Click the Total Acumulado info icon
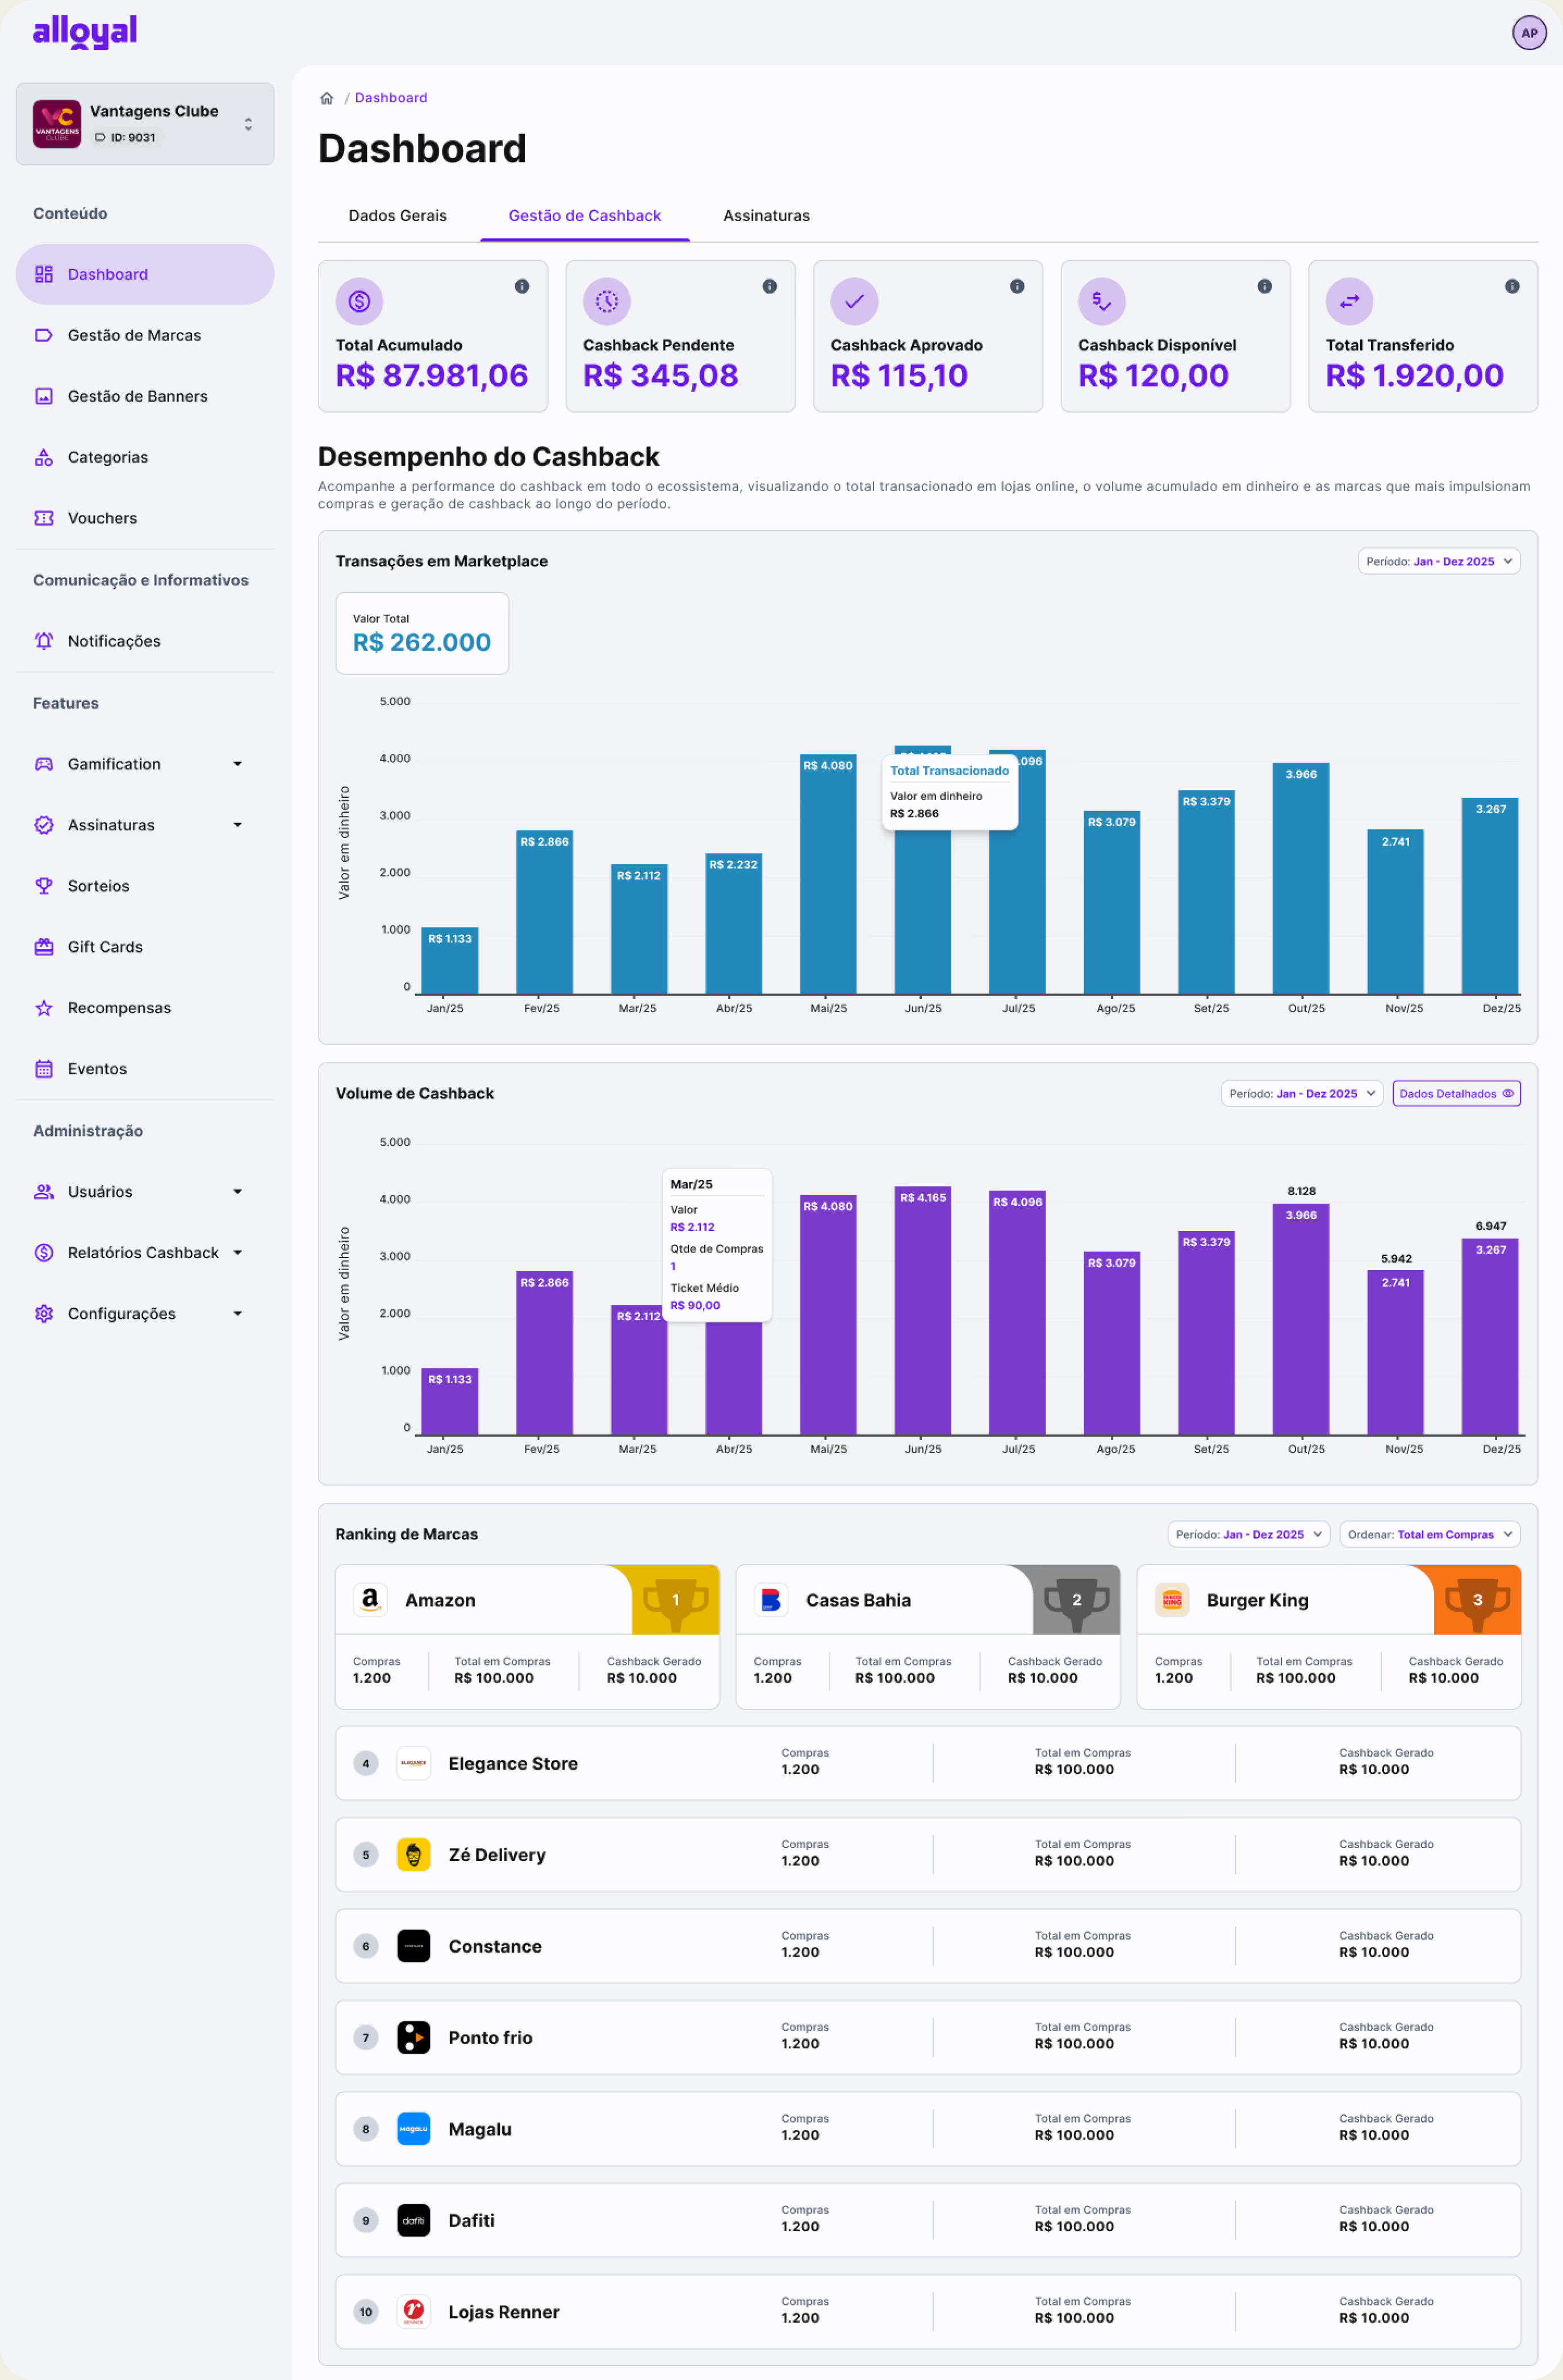 (522, 286)
